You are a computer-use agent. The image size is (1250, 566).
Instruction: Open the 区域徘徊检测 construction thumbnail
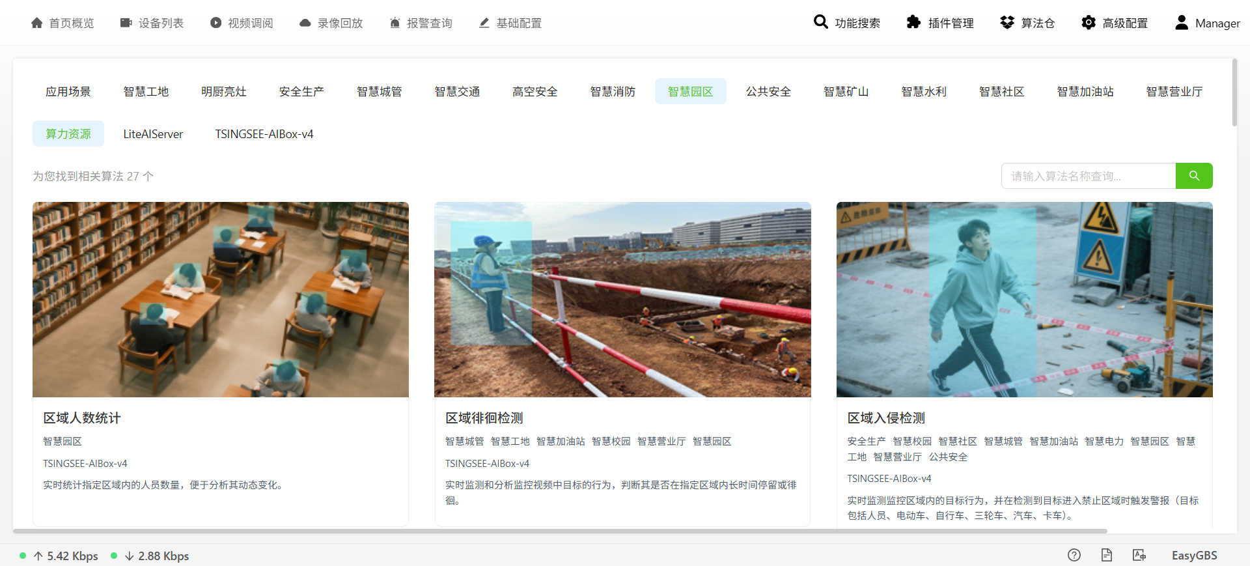[622, 300]
